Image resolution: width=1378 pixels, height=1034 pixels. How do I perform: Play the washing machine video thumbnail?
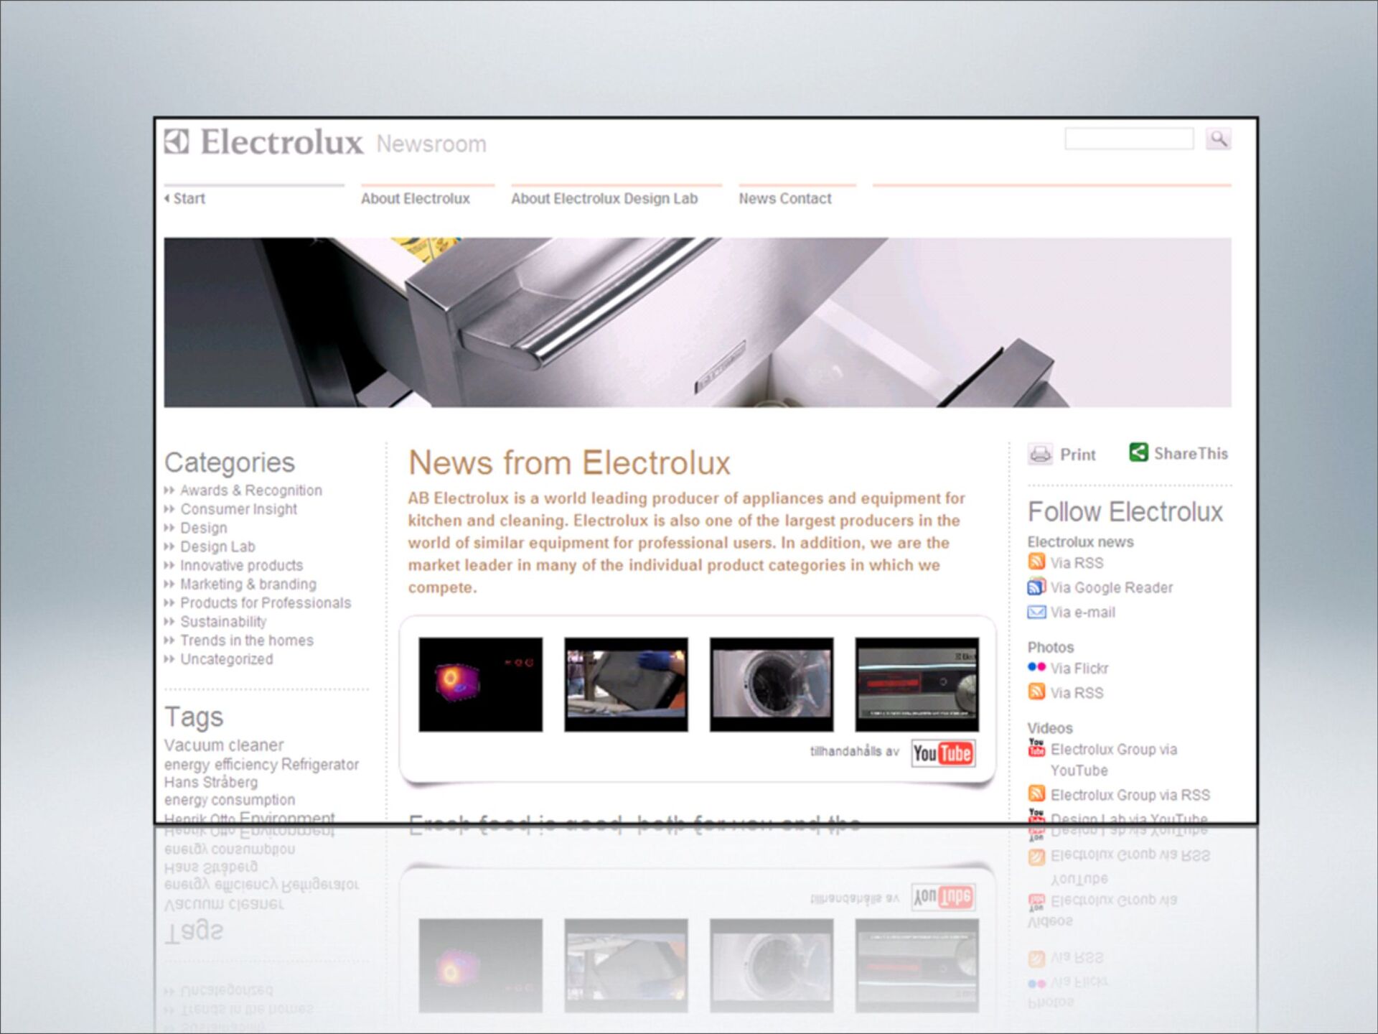(x=772, y=684)
